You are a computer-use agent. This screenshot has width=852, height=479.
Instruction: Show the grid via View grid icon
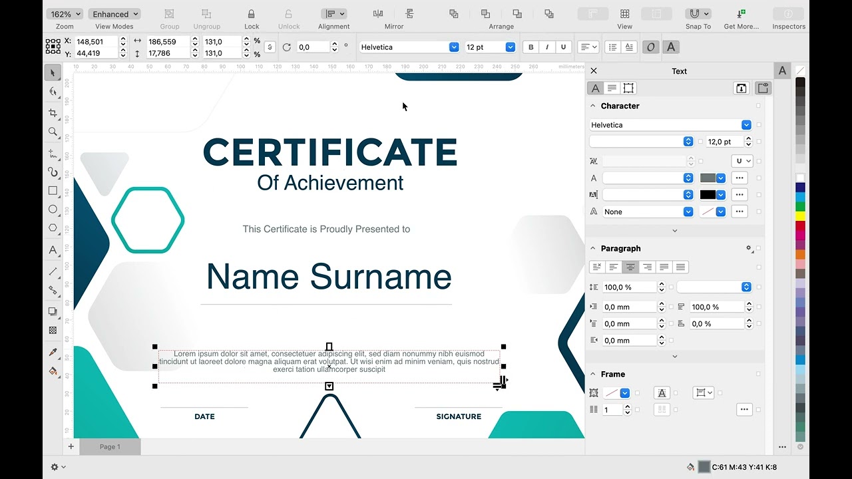pos(624,14)
